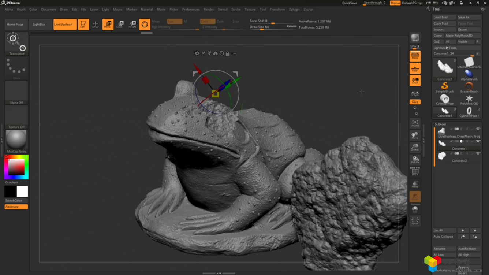Toggle the Floor grid display
The width and height of the screenshot is (489, 275).
[x=415, y=68]
